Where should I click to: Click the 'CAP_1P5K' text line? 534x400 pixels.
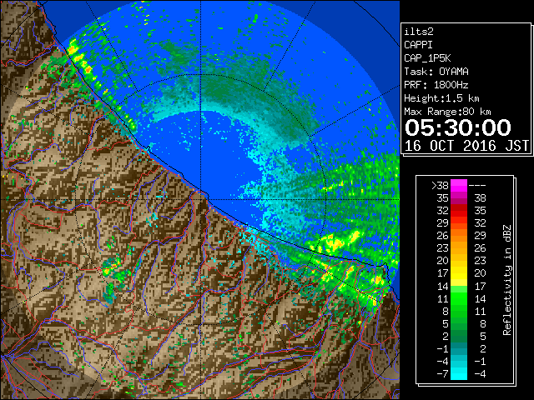(427, 58)
